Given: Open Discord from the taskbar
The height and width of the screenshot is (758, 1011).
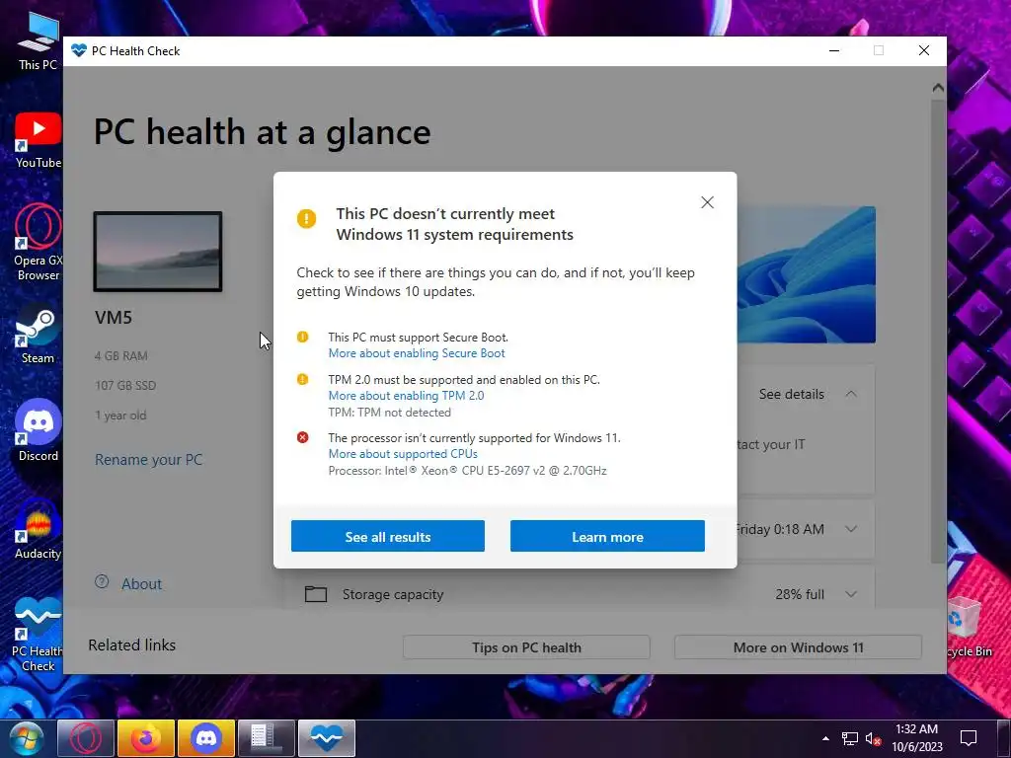Looking at the screenshot, I should point(206,738).
